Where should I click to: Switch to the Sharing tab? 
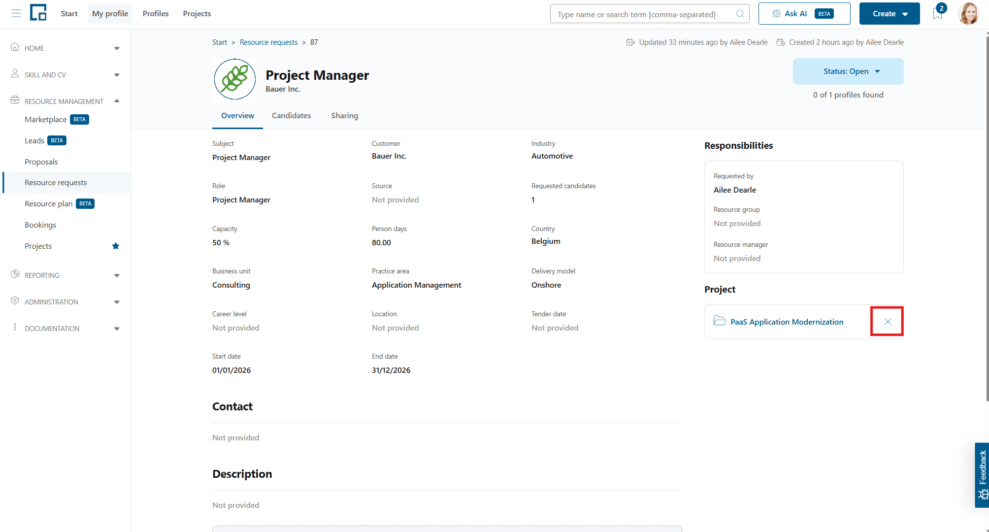344,116
